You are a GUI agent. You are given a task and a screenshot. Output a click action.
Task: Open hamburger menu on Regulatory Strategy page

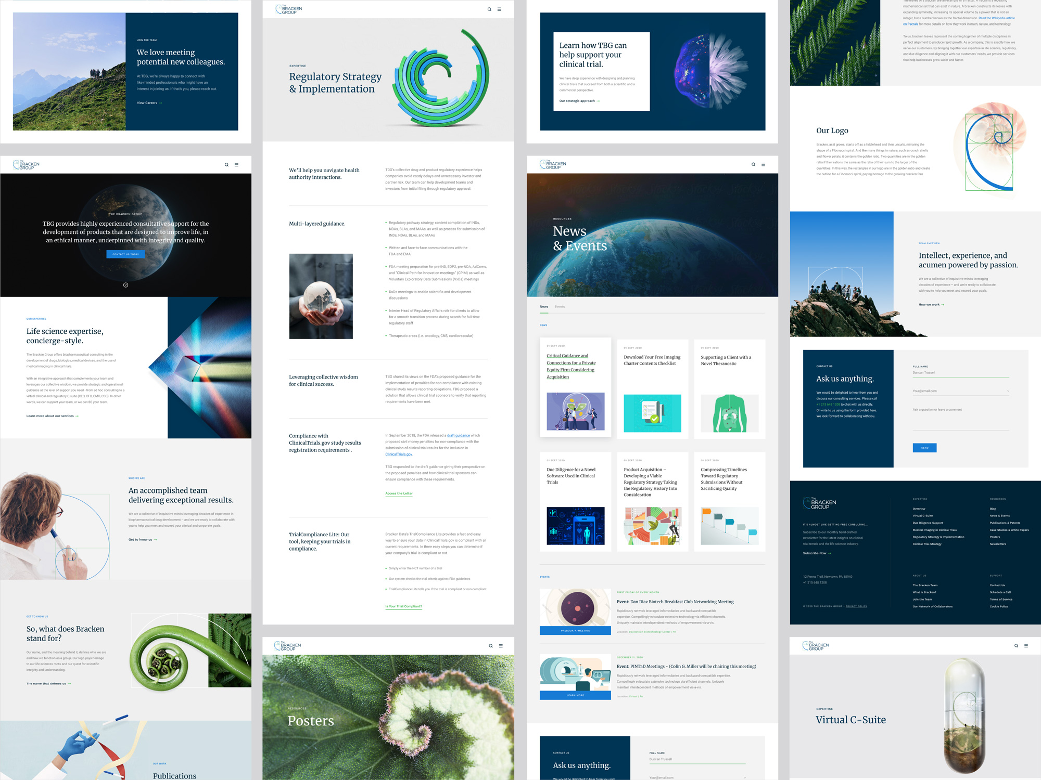(x=499, y=9)
